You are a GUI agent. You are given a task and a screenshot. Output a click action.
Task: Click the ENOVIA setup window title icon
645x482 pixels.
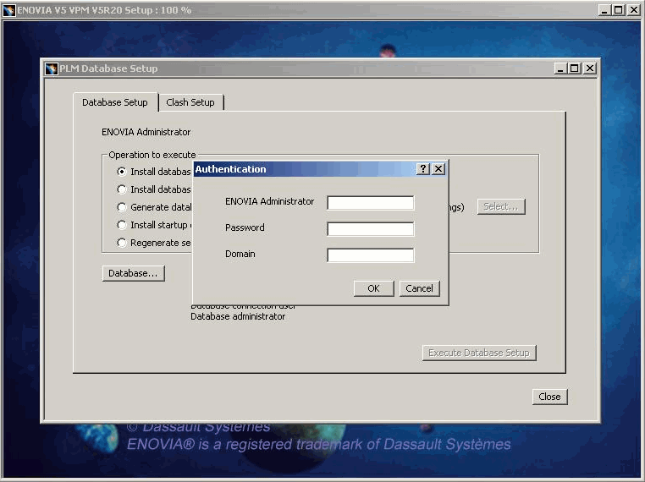(9, 10)
